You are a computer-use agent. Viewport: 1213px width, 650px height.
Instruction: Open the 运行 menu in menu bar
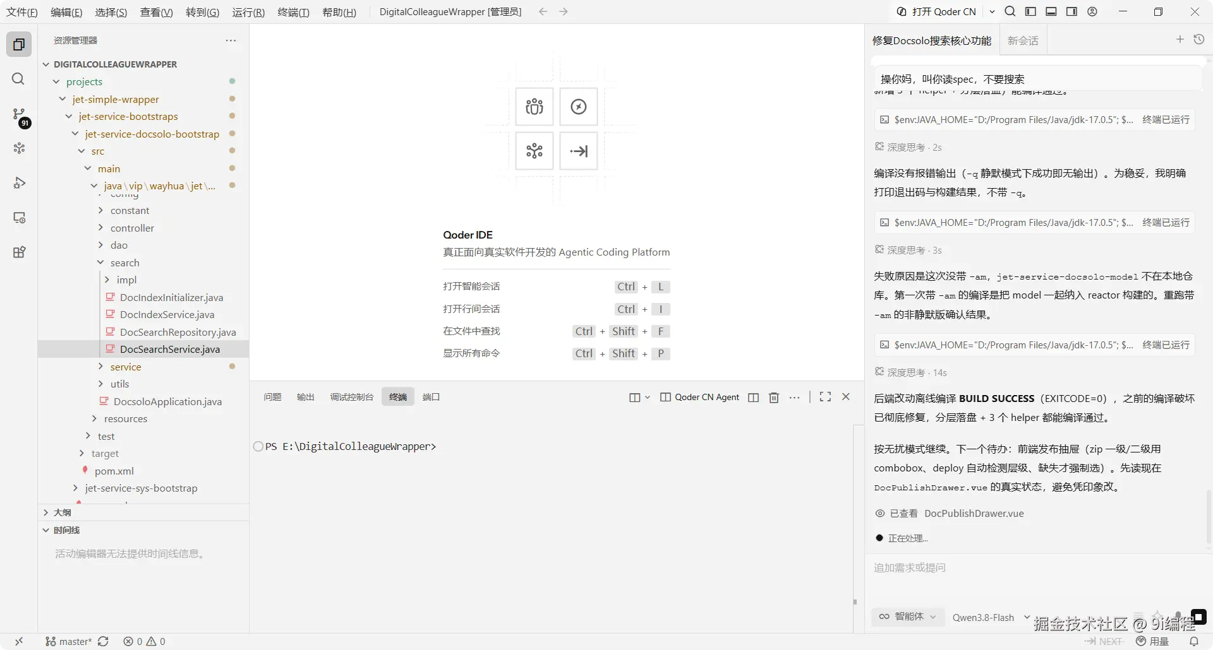click(x=248, y=12)
